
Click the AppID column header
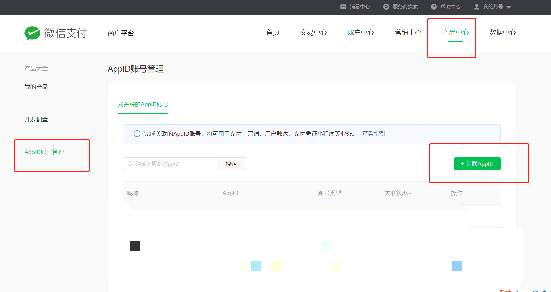tap(230, 193)
